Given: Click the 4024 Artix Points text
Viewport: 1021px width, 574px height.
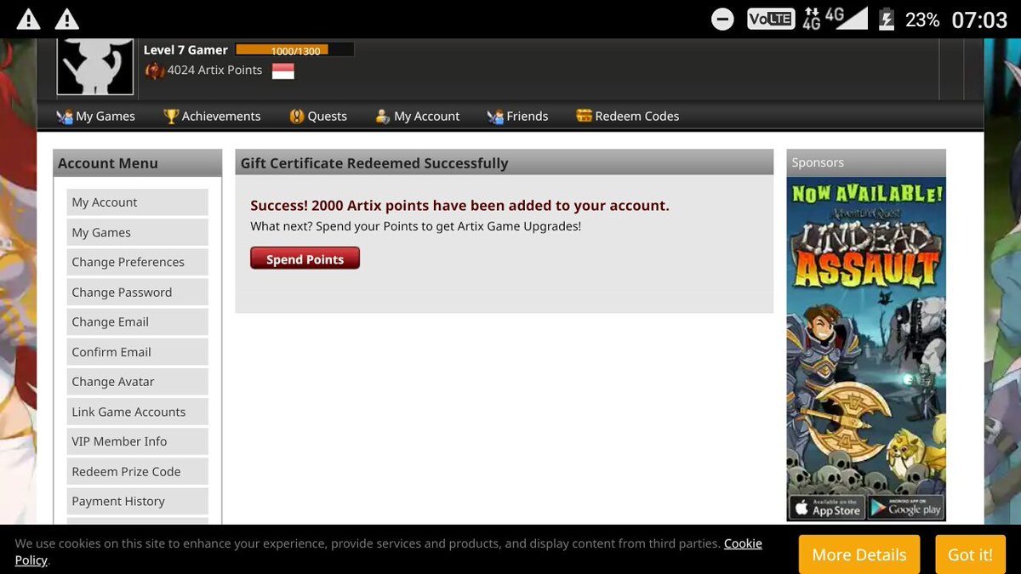Looking at the screenshot, I should tap(214, 71).
